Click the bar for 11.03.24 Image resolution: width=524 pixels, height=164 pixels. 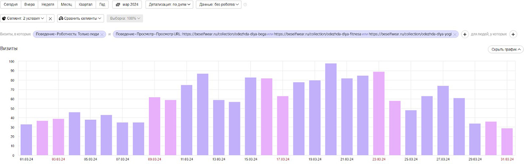(x=187, y=120)
